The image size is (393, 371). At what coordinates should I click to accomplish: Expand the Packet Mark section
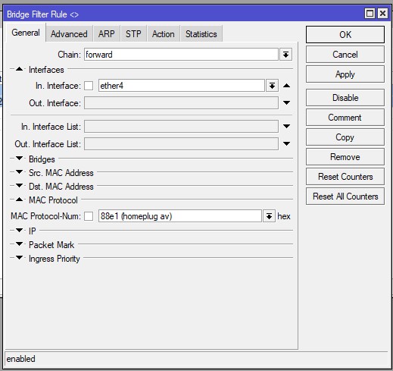click(x=20, y=244)
